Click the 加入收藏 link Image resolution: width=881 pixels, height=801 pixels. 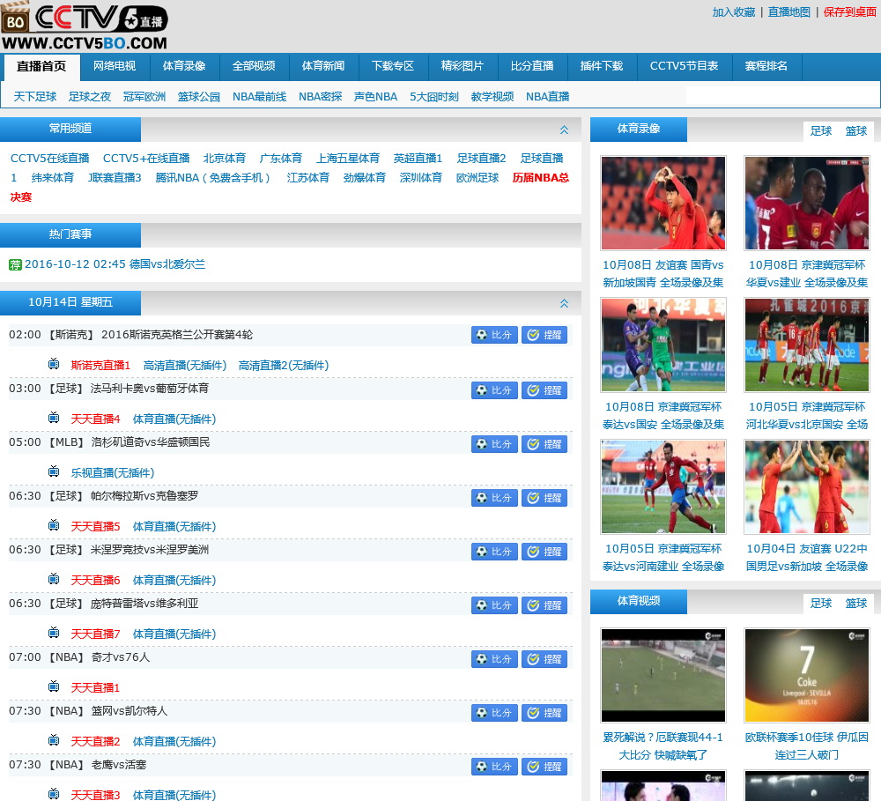coord(734,12)
